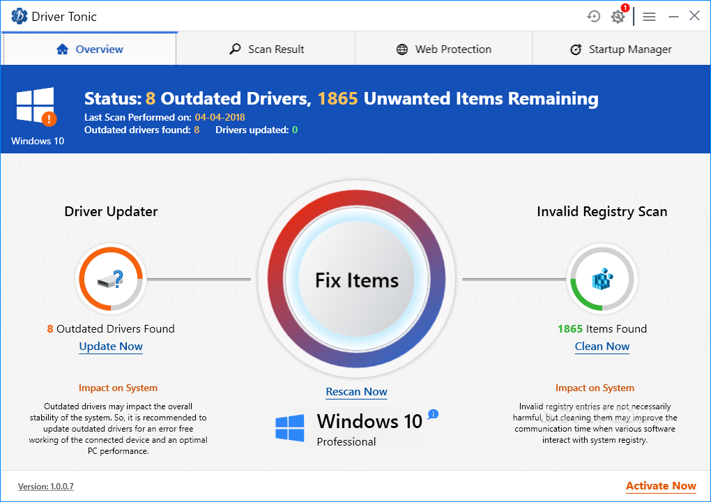The image size is (711, 502).
Task: Click Impact on System under Registry Scan
Action: (x=595, y=388)
